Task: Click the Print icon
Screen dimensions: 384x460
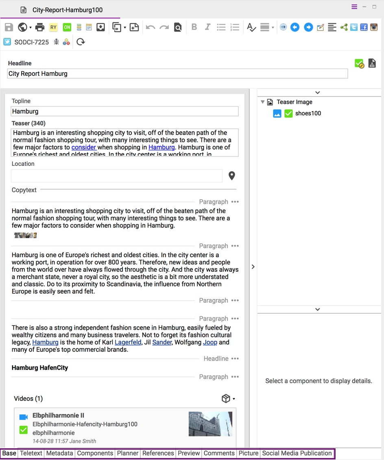Action: [39, 27]
